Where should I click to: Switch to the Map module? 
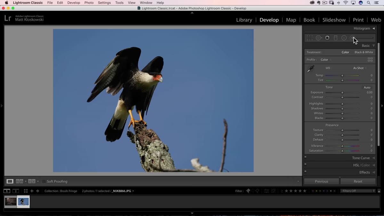pos(291,20)
